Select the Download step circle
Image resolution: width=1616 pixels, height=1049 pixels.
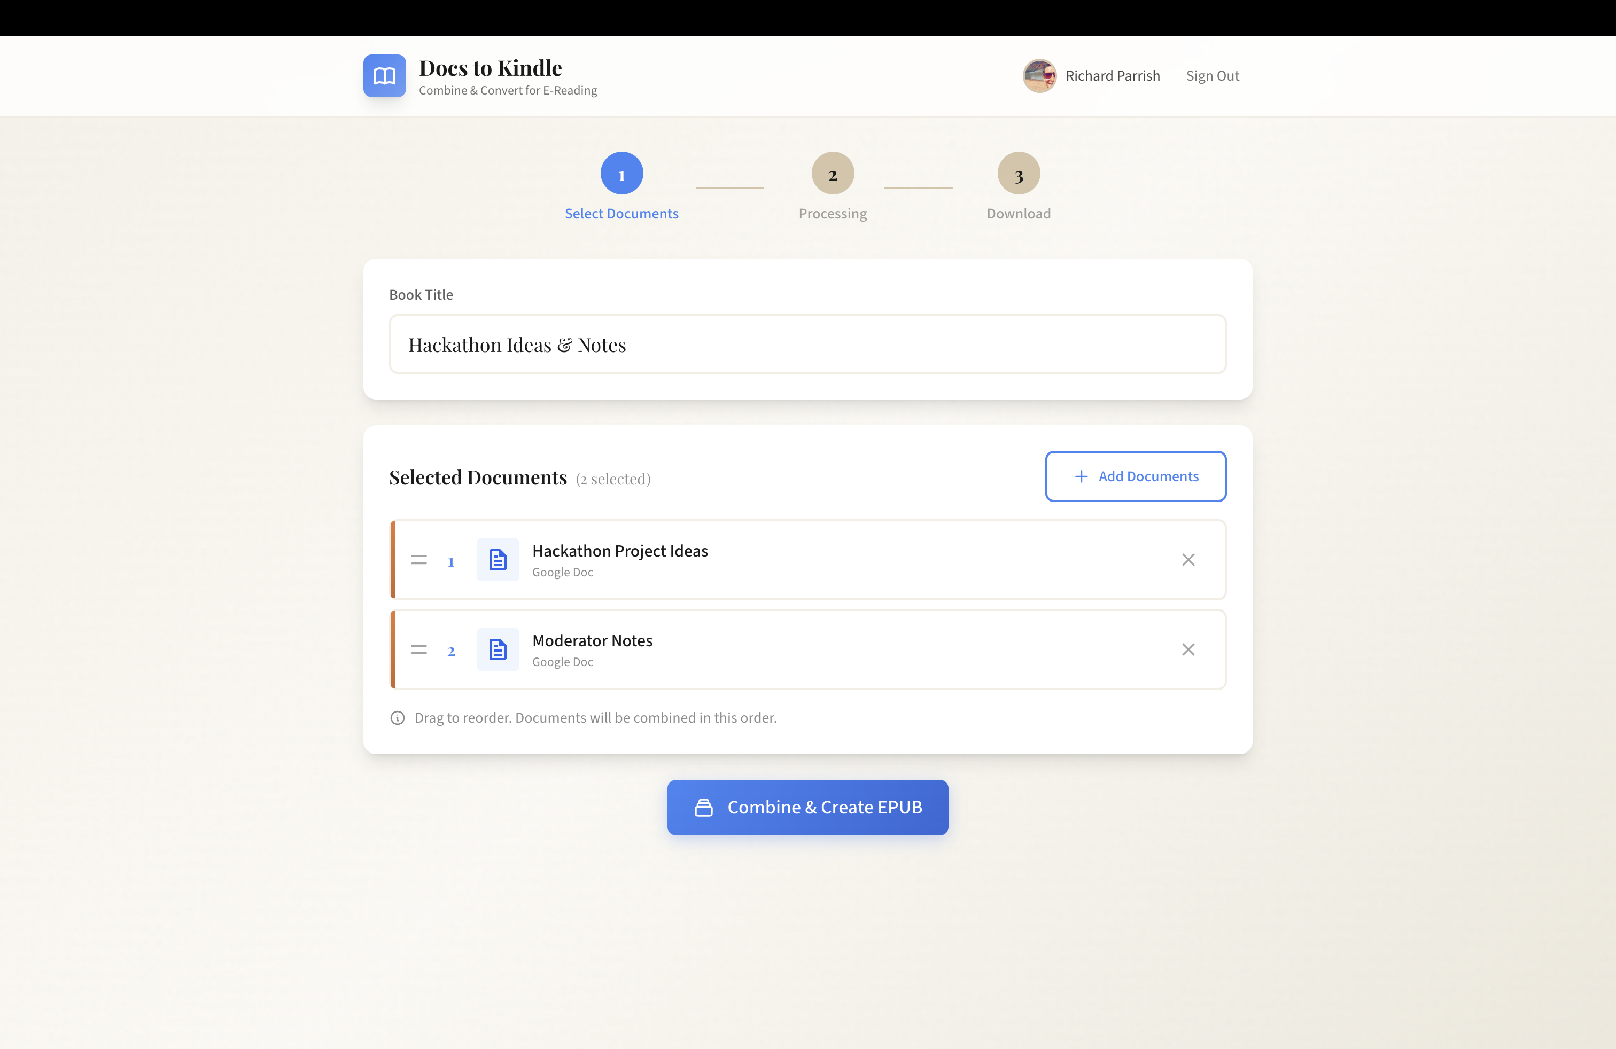[1018, 174]
